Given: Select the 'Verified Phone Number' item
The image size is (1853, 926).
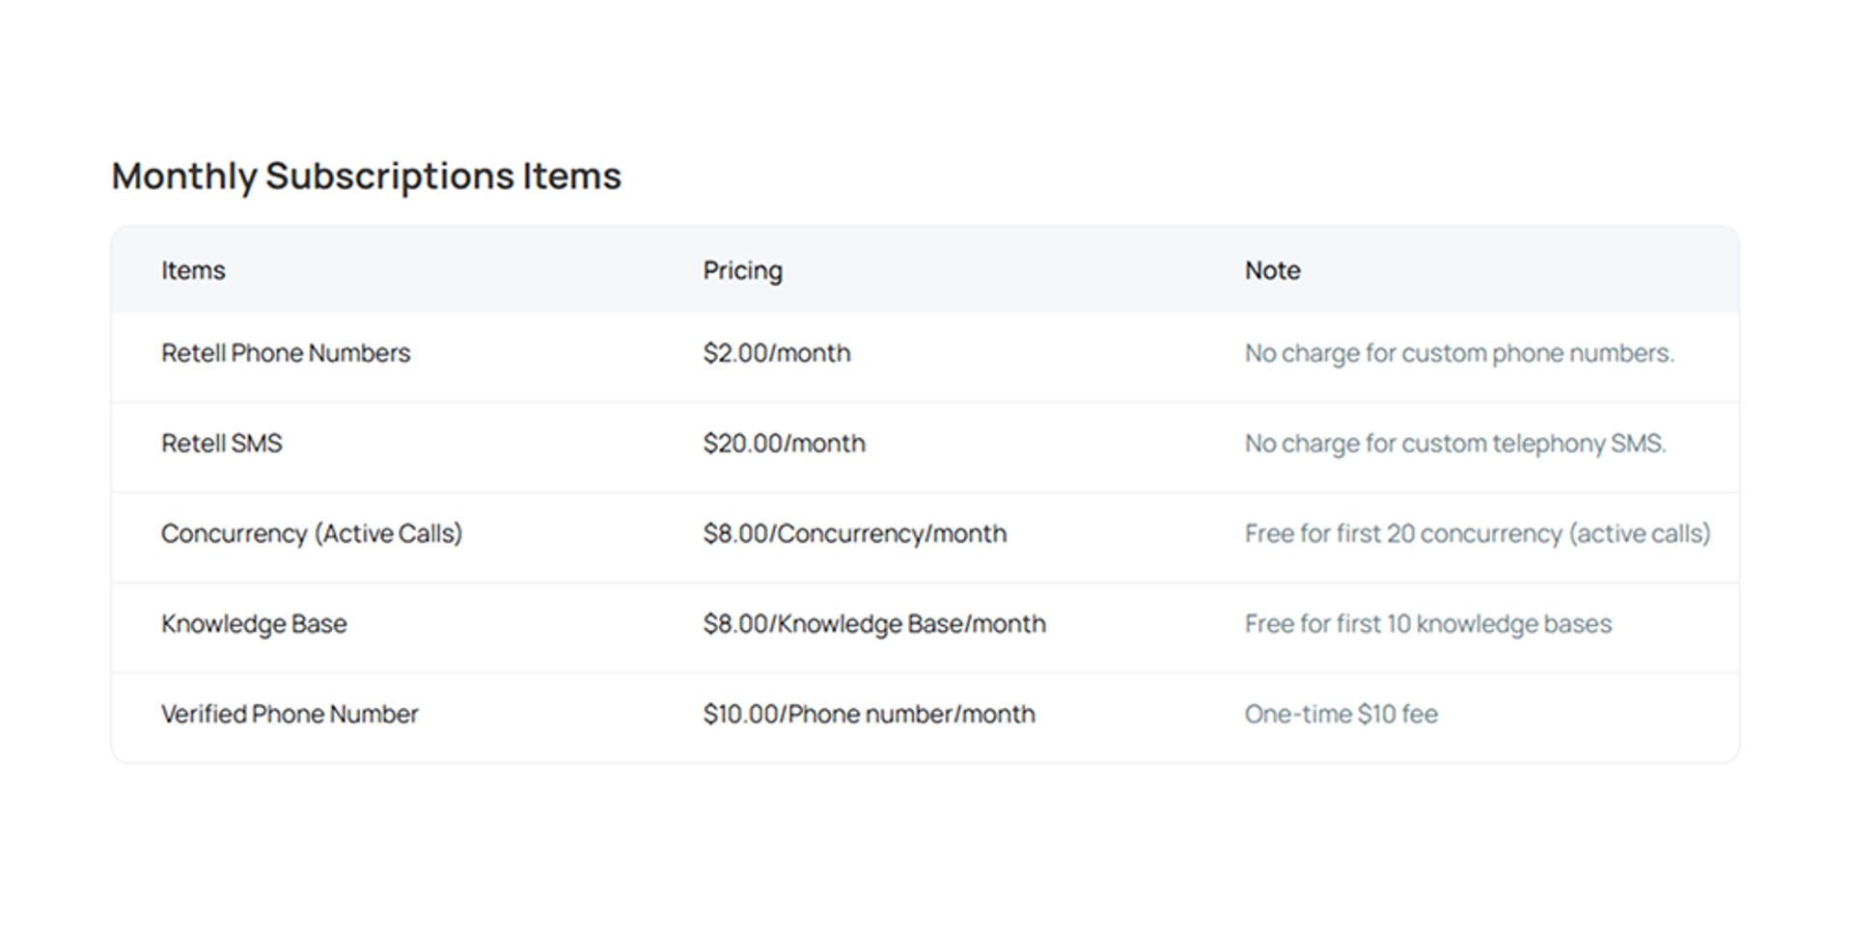Looking at the screenshot, I should point(290,715).
